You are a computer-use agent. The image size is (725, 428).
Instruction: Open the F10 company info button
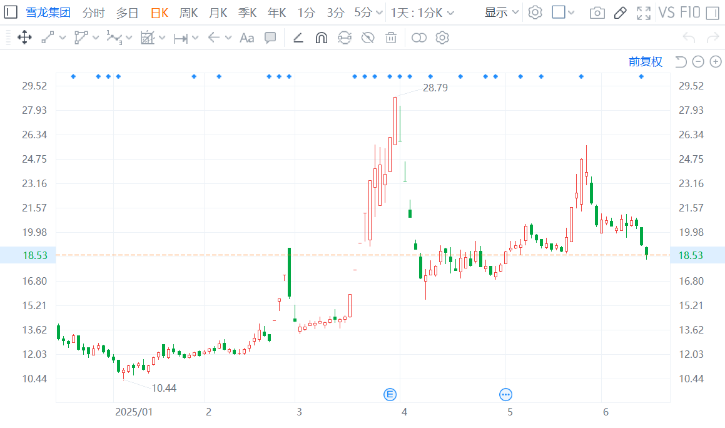pyautogui.click(x=690, y=13)
